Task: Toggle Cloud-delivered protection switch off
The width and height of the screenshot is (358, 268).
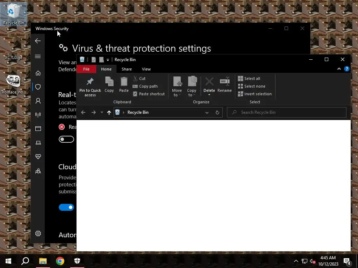Action: coord(66,207)
